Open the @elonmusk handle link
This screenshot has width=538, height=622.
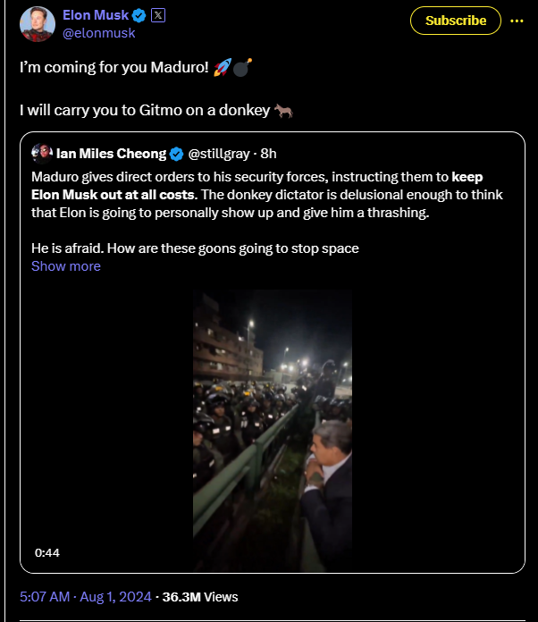[x=97, y=33]
